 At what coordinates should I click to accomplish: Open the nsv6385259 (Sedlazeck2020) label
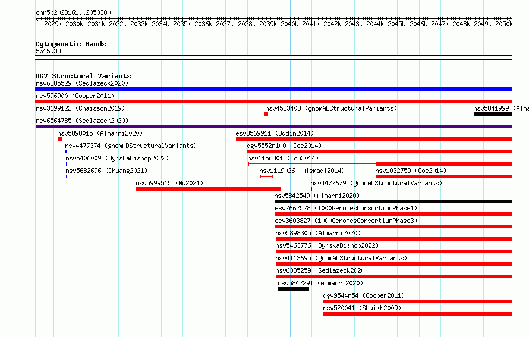[322, 270]
